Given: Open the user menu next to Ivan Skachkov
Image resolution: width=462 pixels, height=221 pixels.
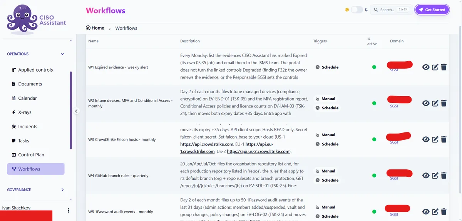Looking at the screenshot, I should click(69, 211).
